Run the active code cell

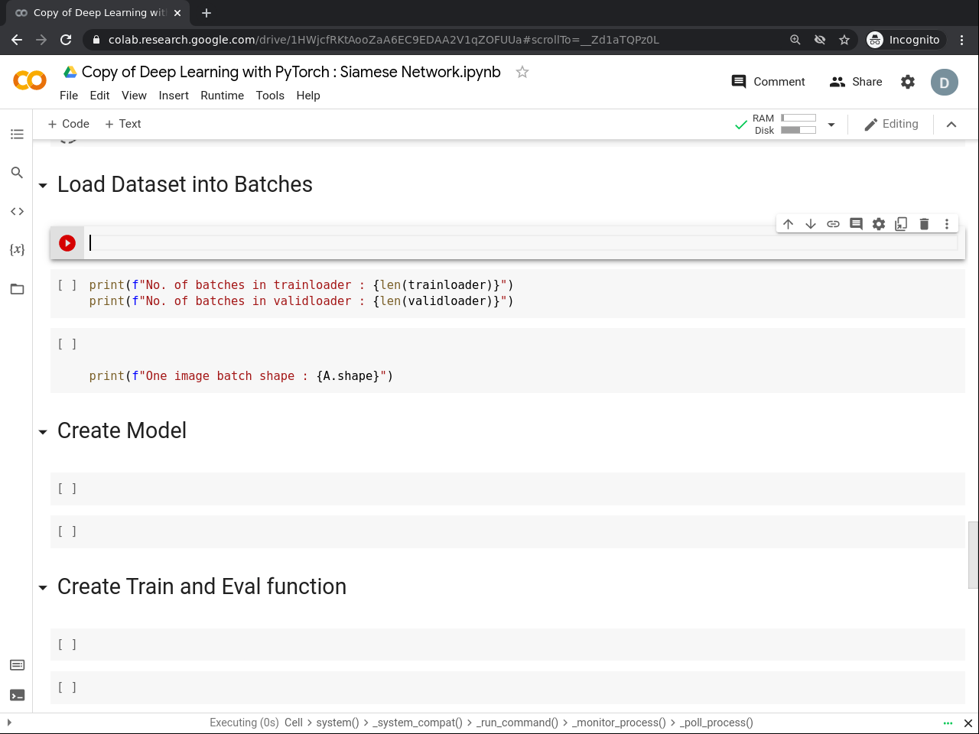[67, 243]
